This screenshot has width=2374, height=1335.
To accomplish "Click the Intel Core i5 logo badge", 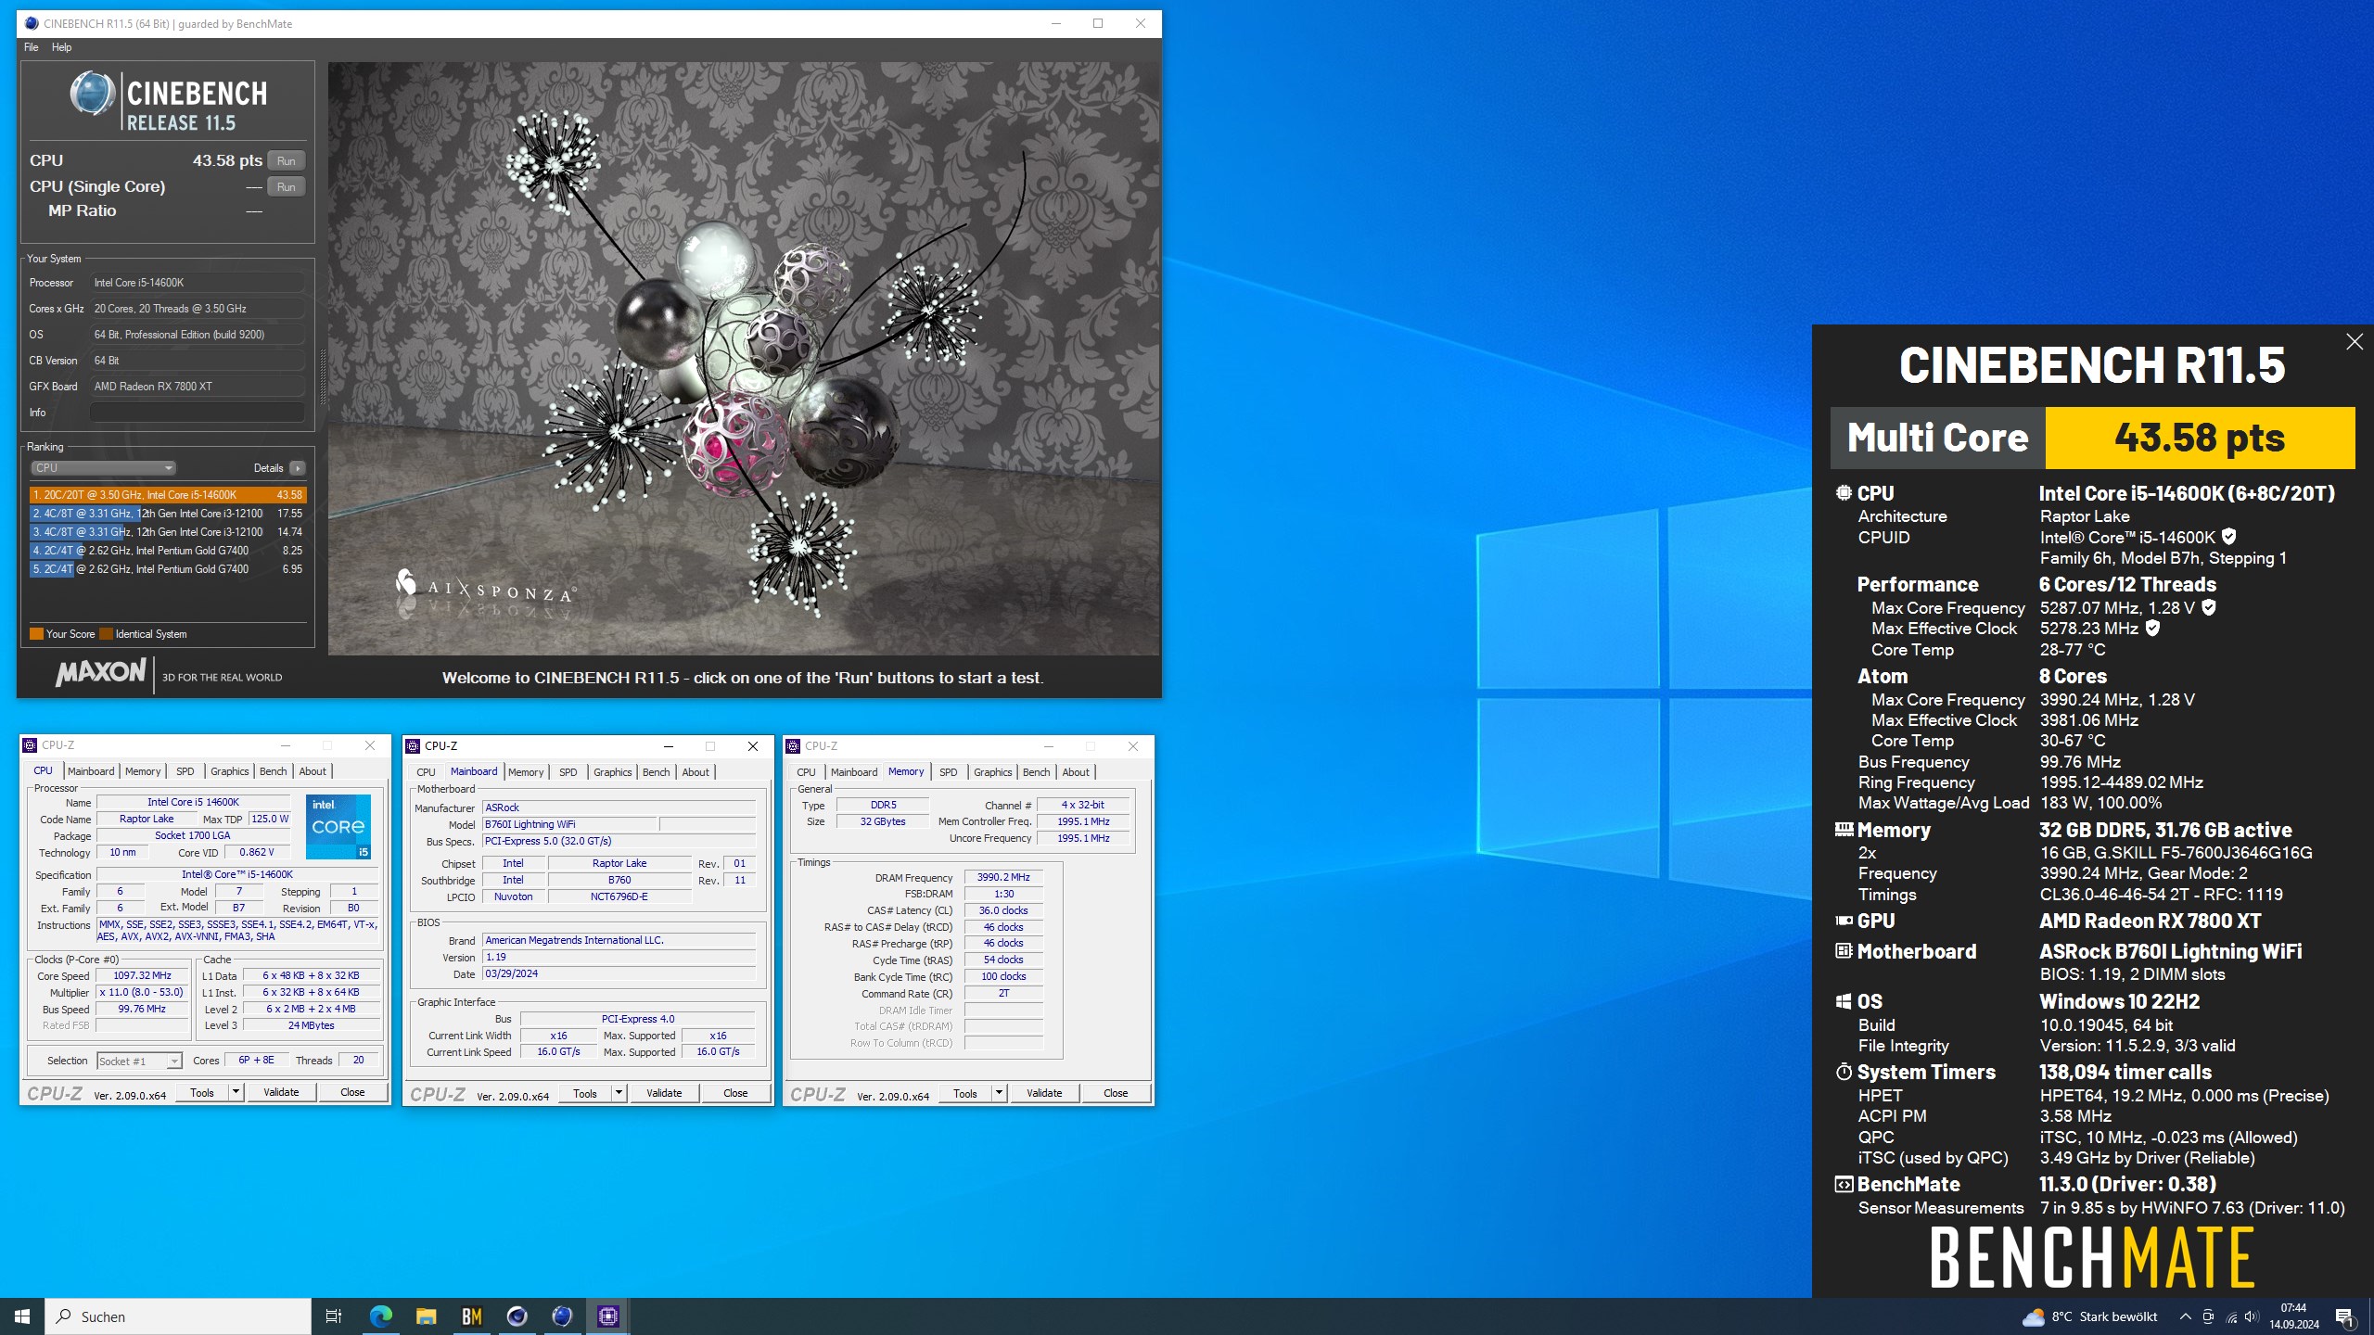I will pyautogui.click(x=338, y=826).
